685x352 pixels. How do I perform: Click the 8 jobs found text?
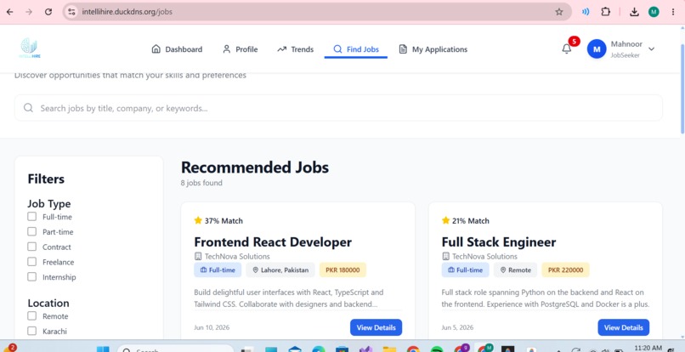[x=201, y=183]
